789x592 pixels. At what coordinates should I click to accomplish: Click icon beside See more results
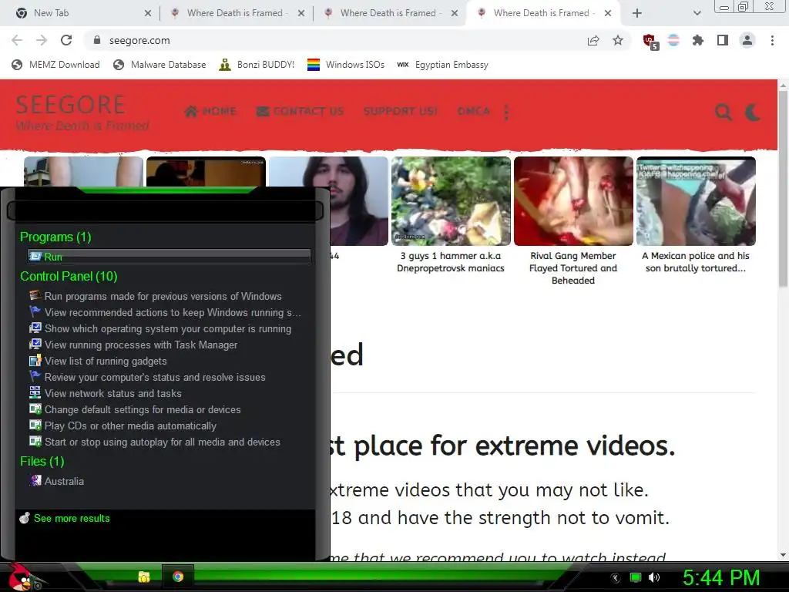25,517
